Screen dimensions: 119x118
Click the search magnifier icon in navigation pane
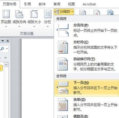click(2, 49)
